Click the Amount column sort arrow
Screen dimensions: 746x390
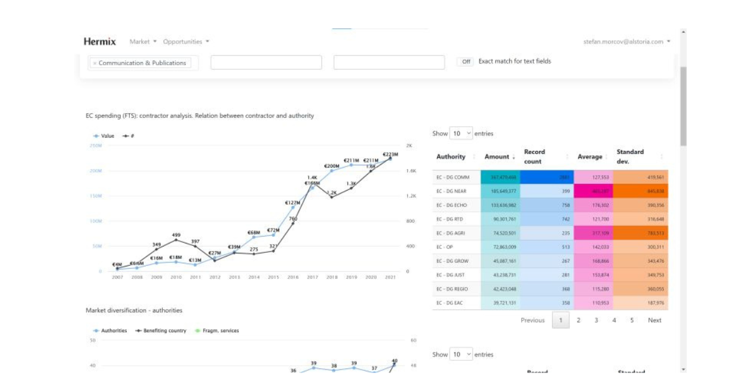[x=514, y=157]
